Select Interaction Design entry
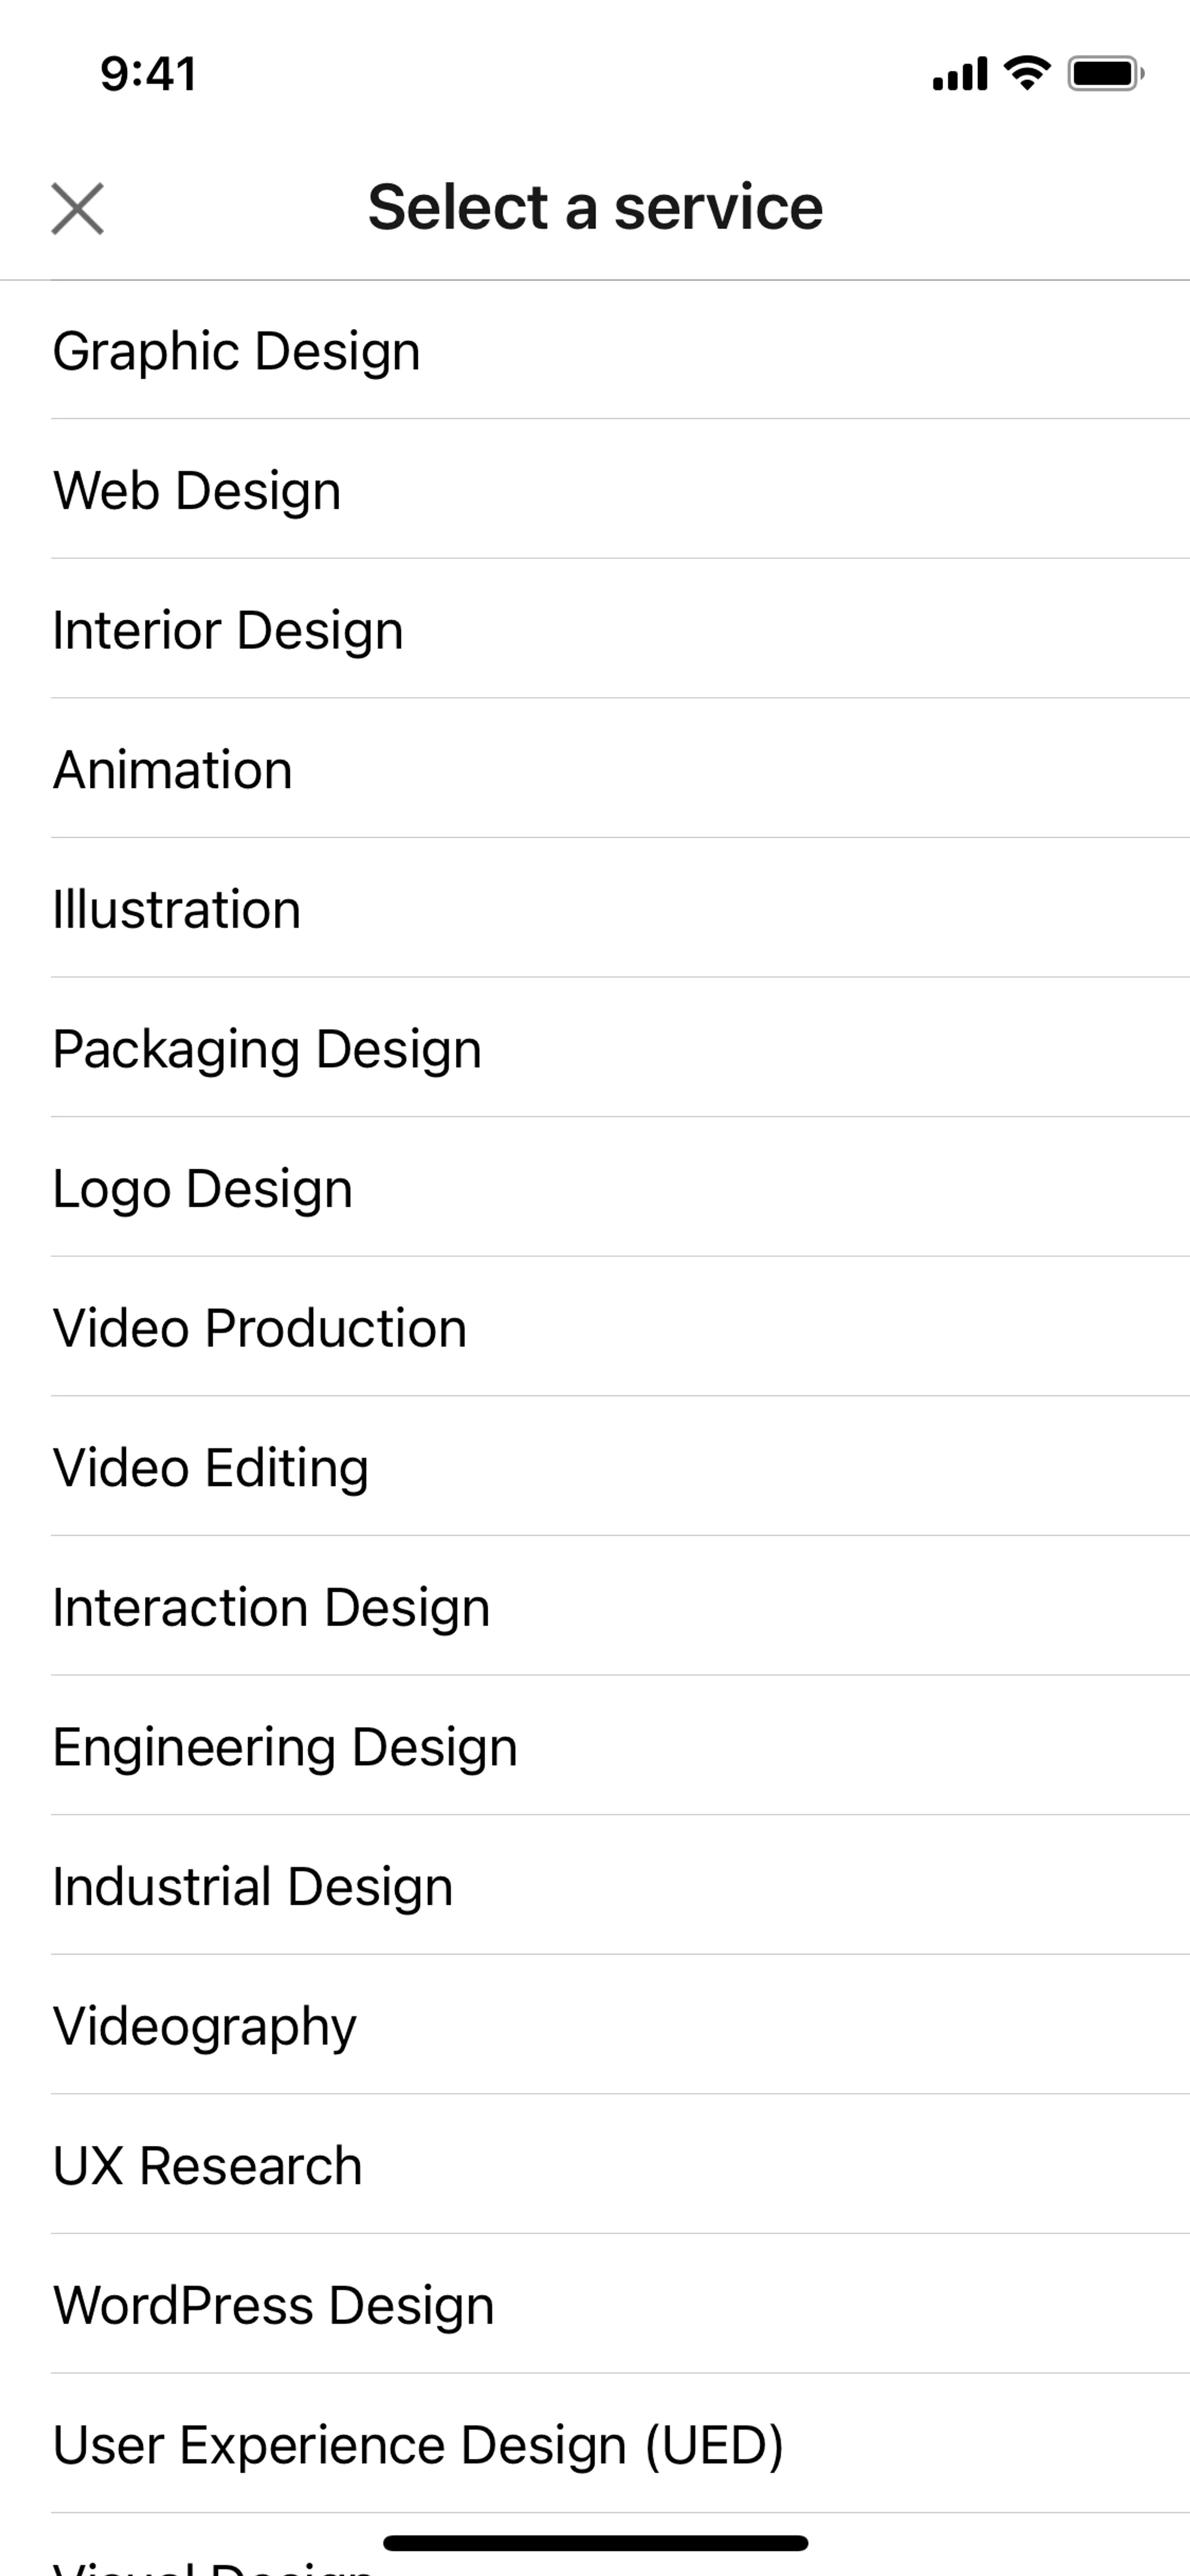This screenshot has width=1190, height=2576. pos(271,1607)
